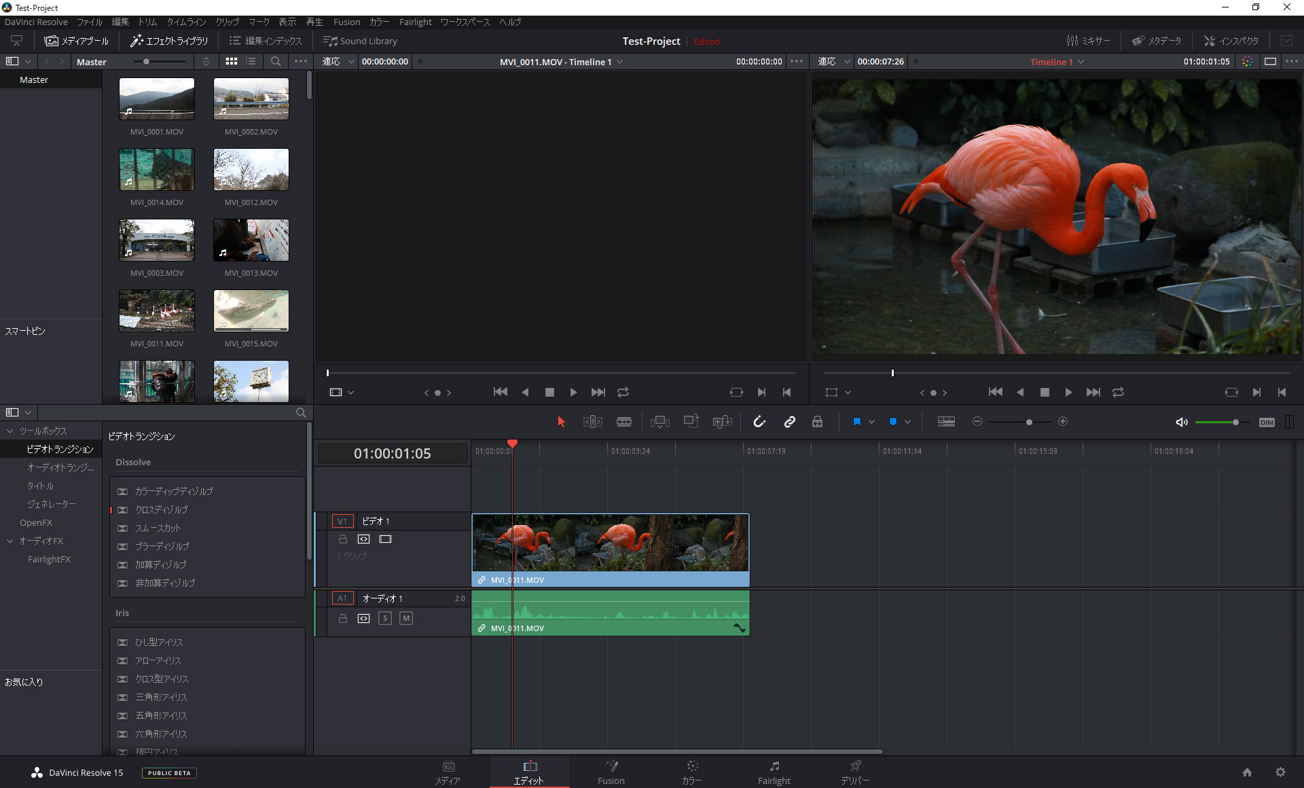Stop source viewer playback
The image size is (1304, 788).
[x=549, y=392]
